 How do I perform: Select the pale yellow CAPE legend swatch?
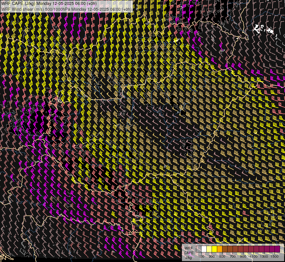pyautogui.click(x=209, y=249)
